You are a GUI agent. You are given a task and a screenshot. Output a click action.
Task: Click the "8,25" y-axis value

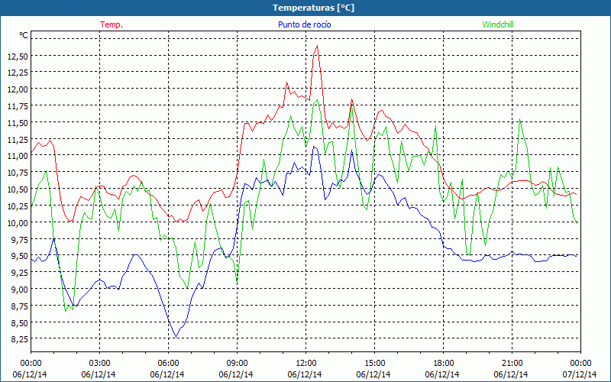[x=20, y=339]
